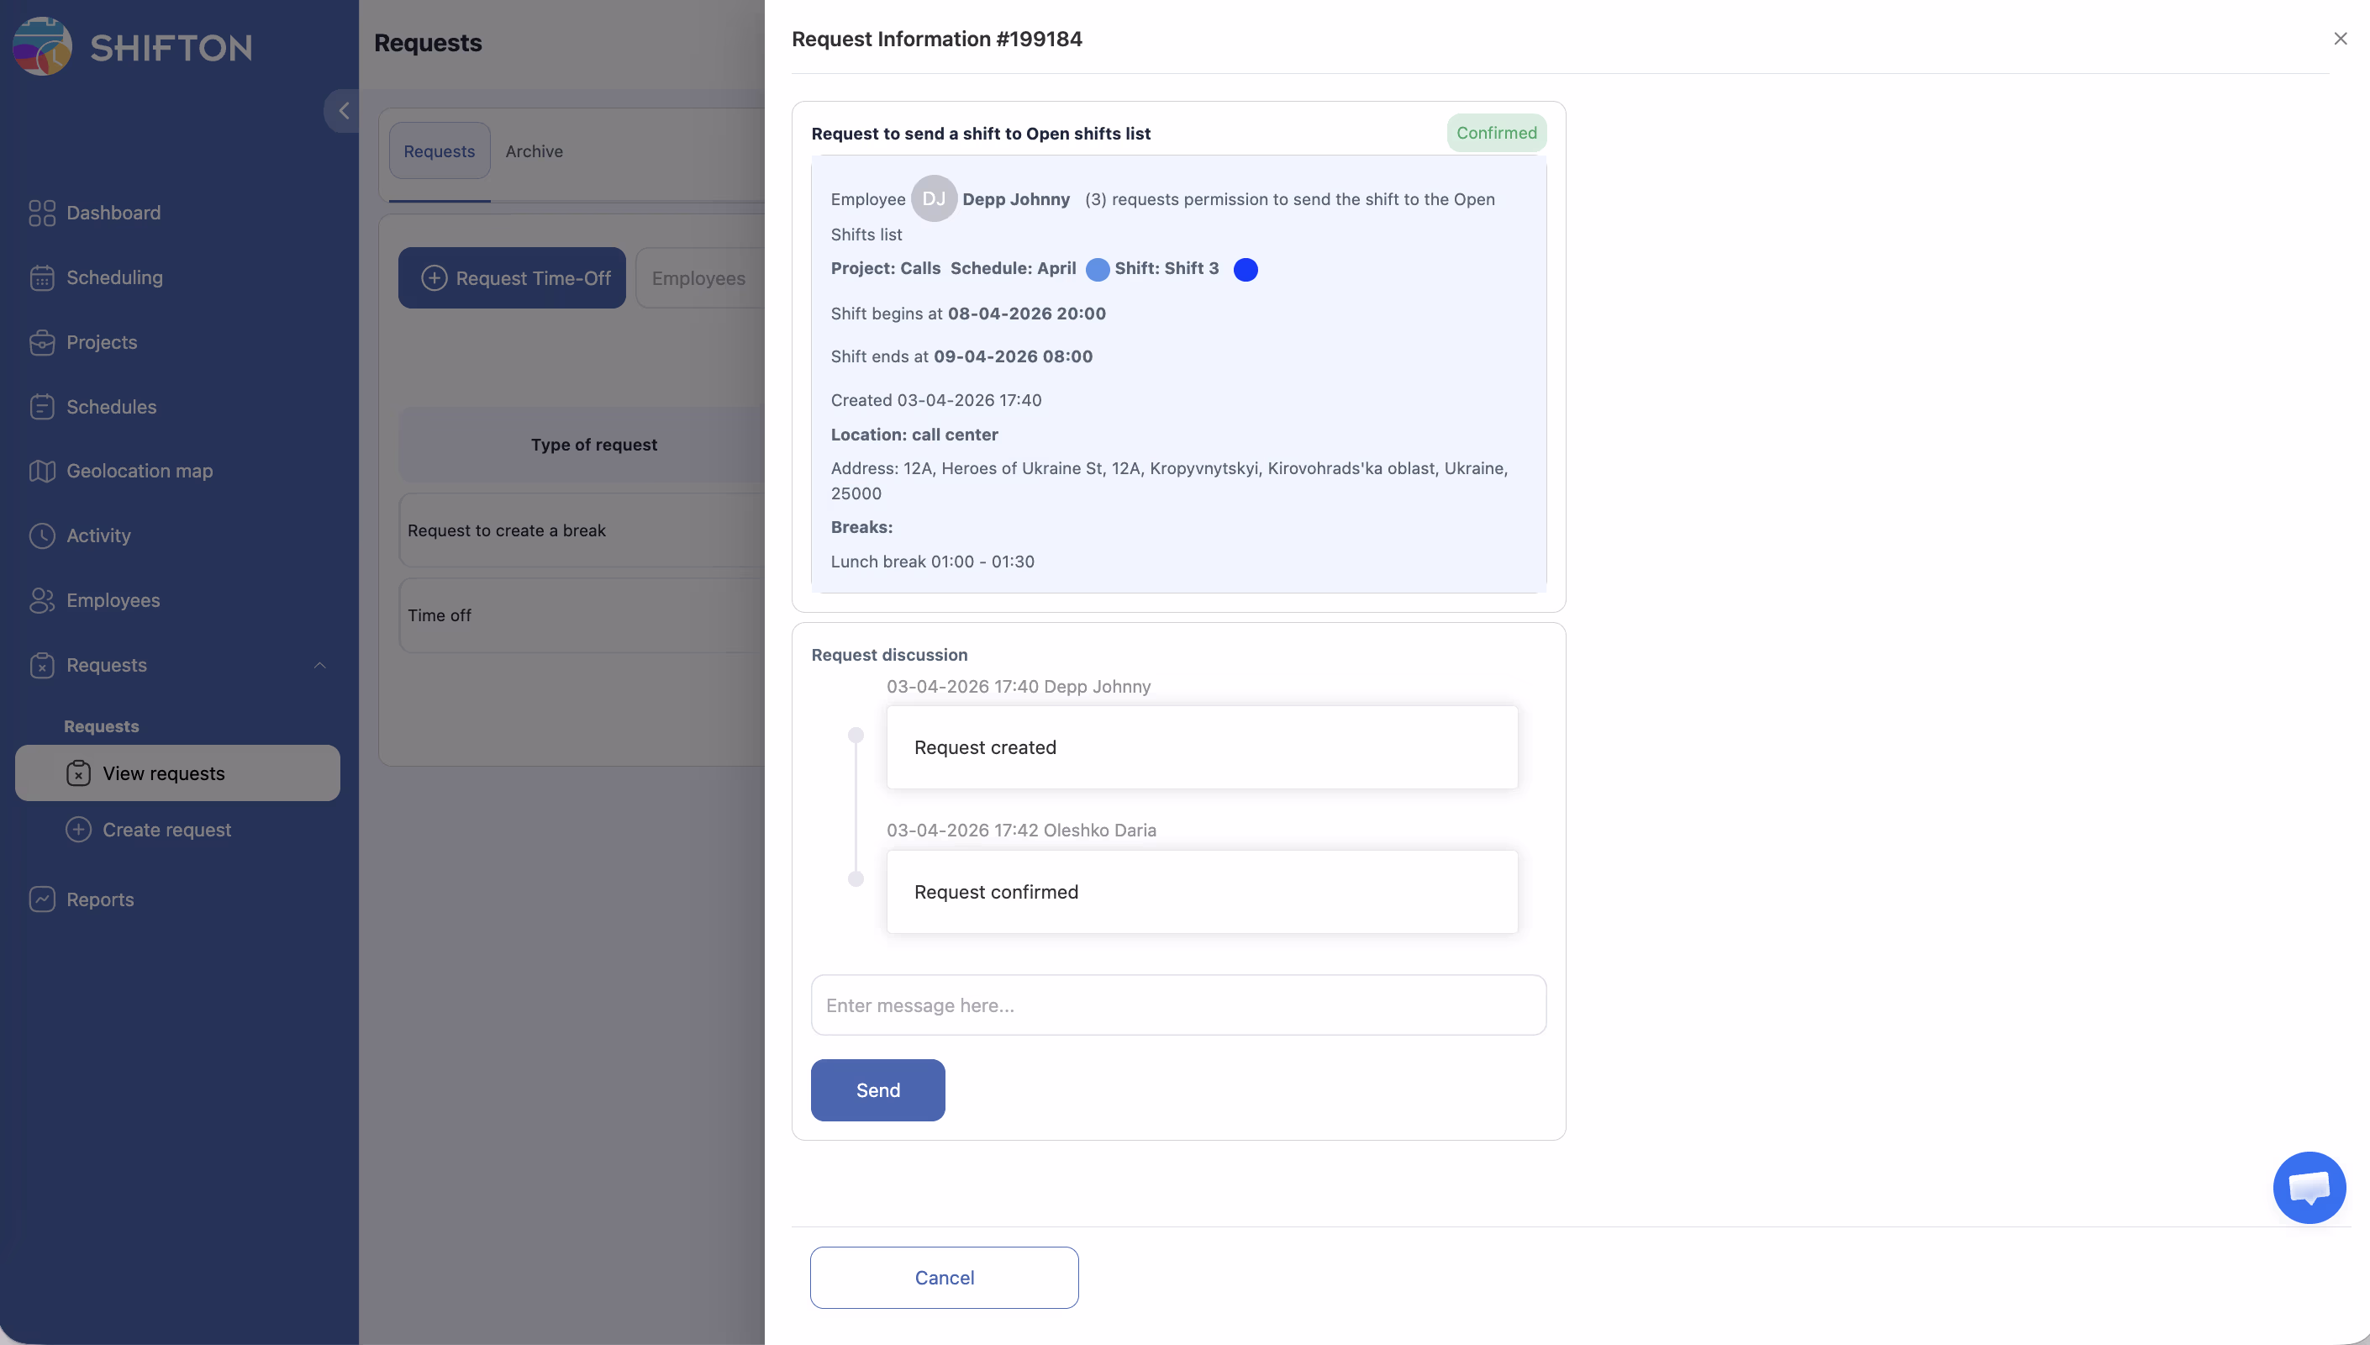Open the Reports chart icon

tap(41, 899)
